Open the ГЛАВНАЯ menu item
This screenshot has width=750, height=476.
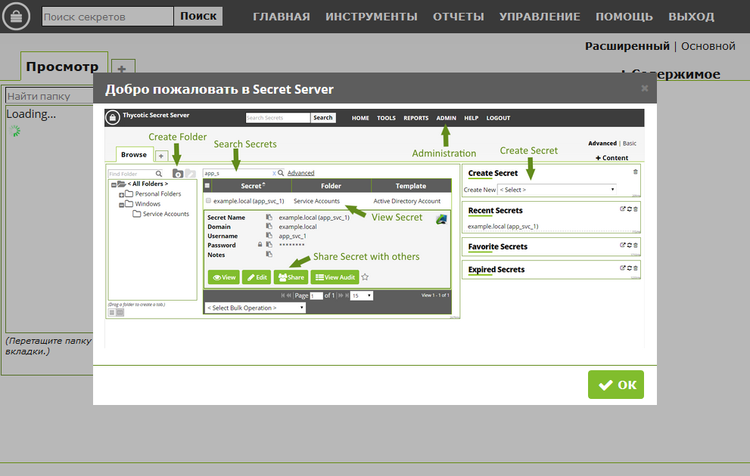[x=282, y=17]
